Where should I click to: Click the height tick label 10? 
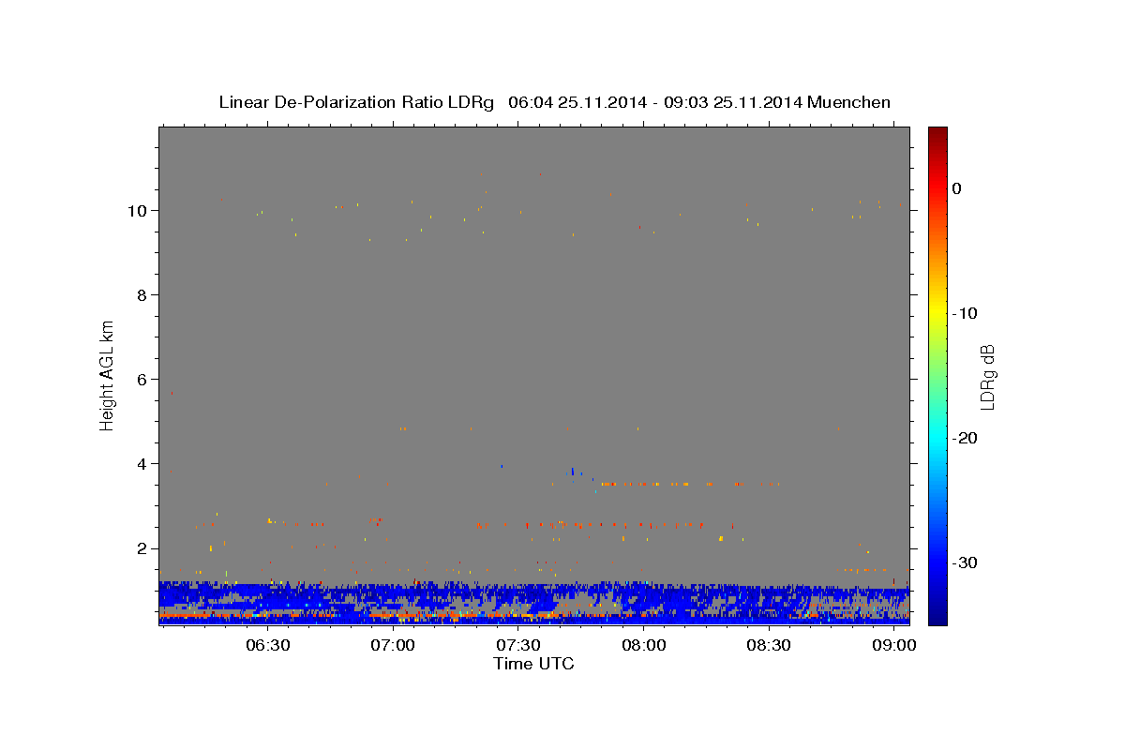[140, 211]
